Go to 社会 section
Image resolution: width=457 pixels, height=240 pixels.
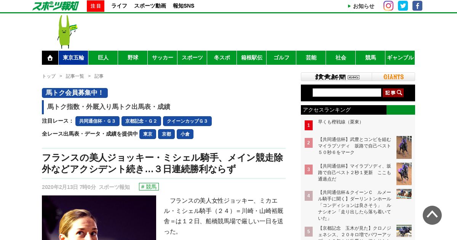pos(341,58)
